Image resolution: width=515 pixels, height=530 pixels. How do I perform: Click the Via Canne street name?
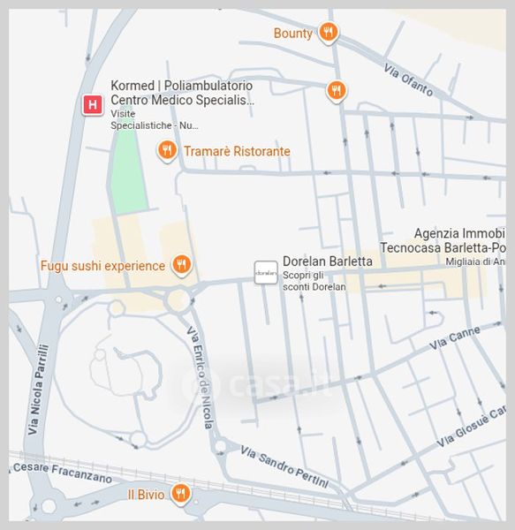[455, 338]
